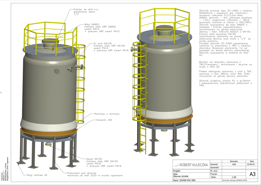Click the 'Sprawdził:' cell
This screenshot has height=185, width=261.
pos(216,167)
